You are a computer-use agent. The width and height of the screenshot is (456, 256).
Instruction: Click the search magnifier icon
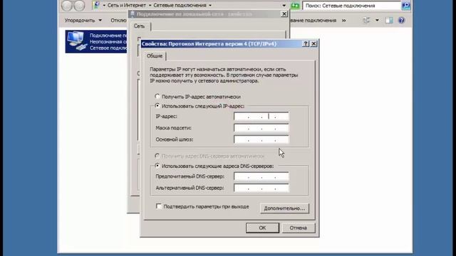(x=406, y=6)
